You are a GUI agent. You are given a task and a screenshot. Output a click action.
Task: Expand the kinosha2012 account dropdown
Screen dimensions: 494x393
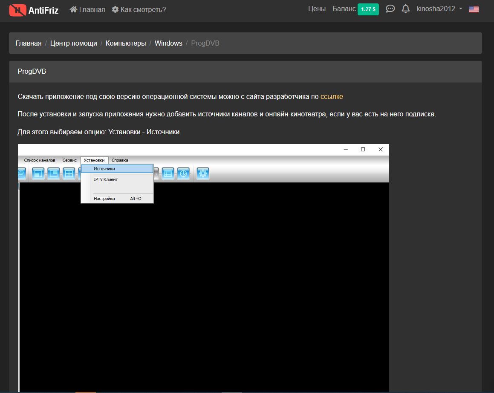pos(439,9)
